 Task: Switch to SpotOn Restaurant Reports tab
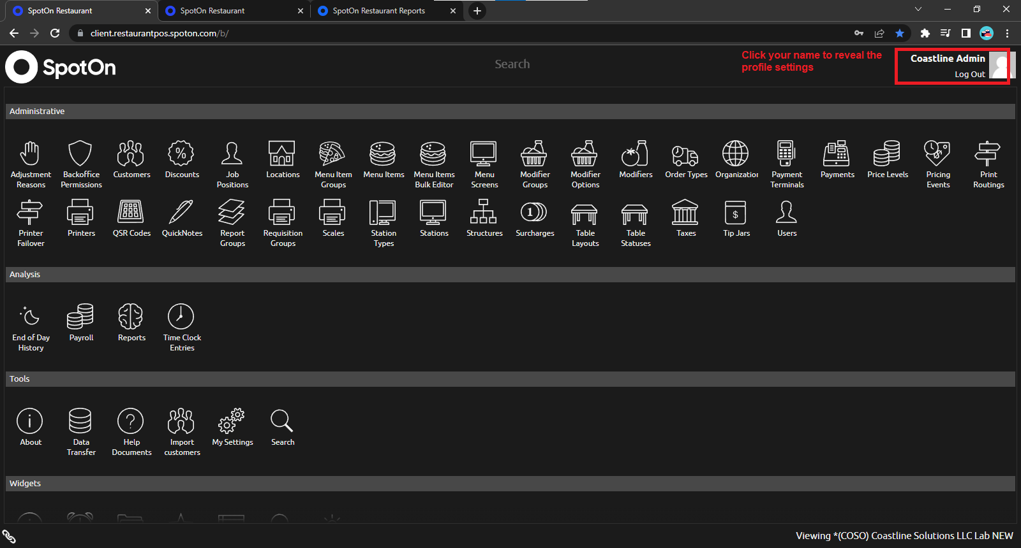pyautogui.click(x=387, y=11)
